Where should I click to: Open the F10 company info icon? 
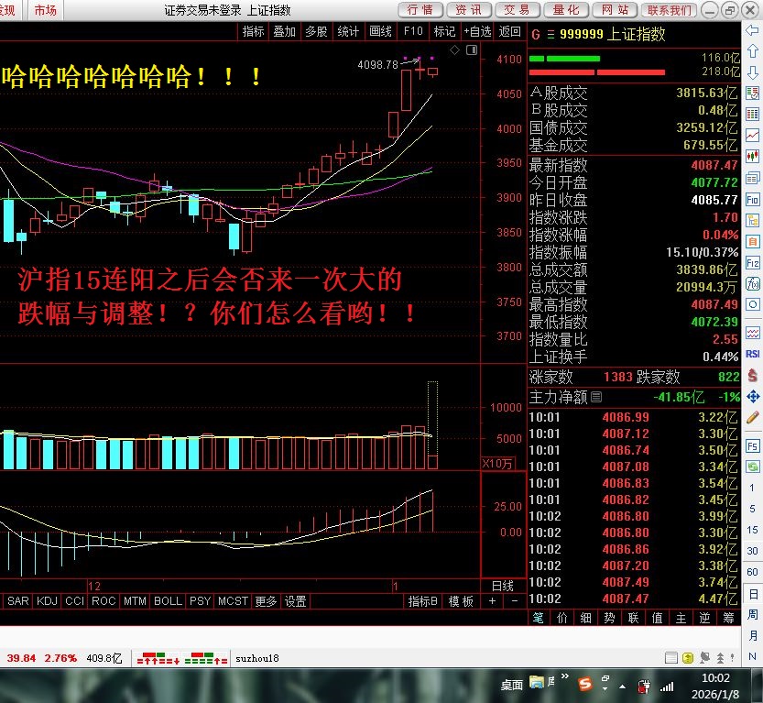pyautogui.click(x=752, y=200)
